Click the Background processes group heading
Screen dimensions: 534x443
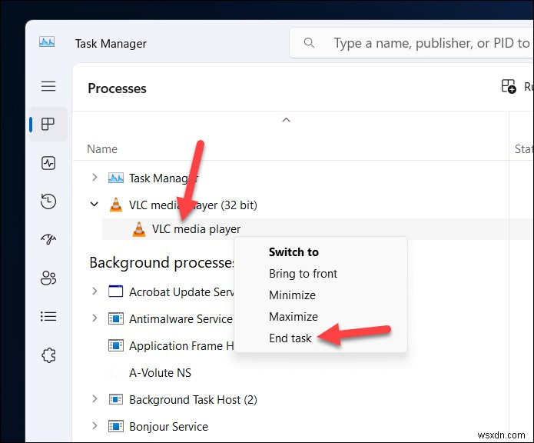coord(161,263)
